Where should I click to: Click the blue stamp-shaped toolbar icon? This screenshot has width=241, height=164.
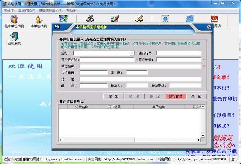[x=165, y=19]
